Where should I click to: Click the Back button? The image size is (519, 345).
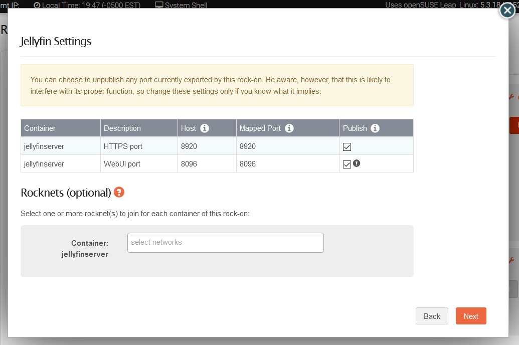coord(432,316)
